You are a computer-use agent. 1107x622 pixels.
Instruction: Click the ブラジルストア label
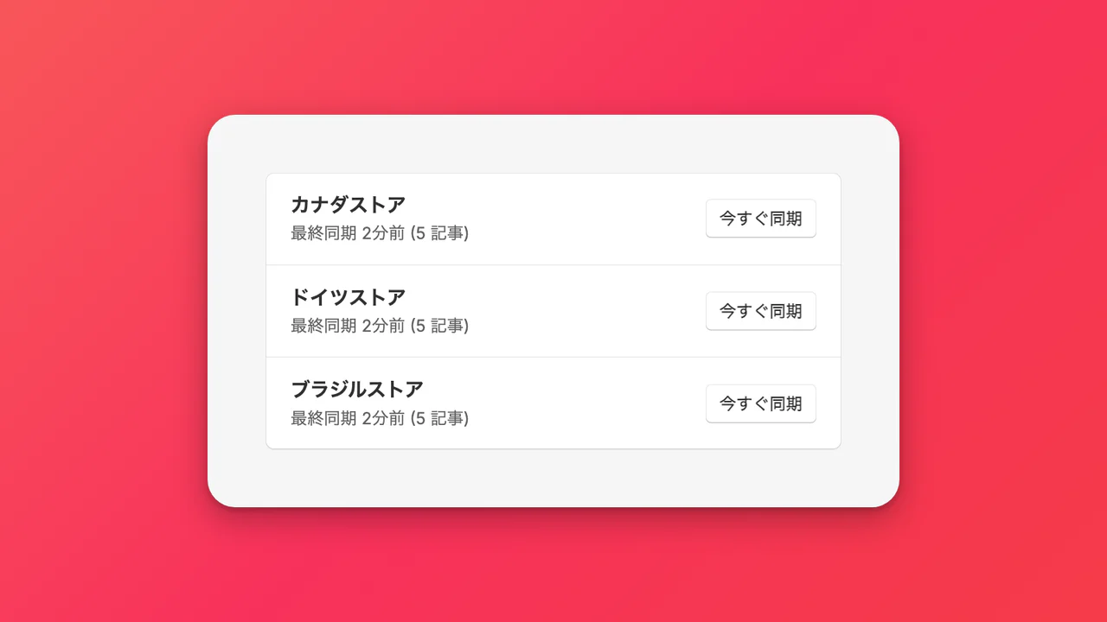pyautogui.click(x=355, y=389)
